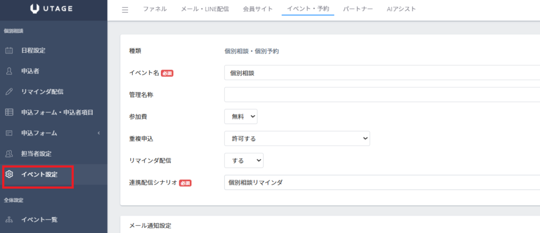Viewport: 540px width, 233px height.
Task: Click the gear icon beside イベント設定
Action: [9, 174]
